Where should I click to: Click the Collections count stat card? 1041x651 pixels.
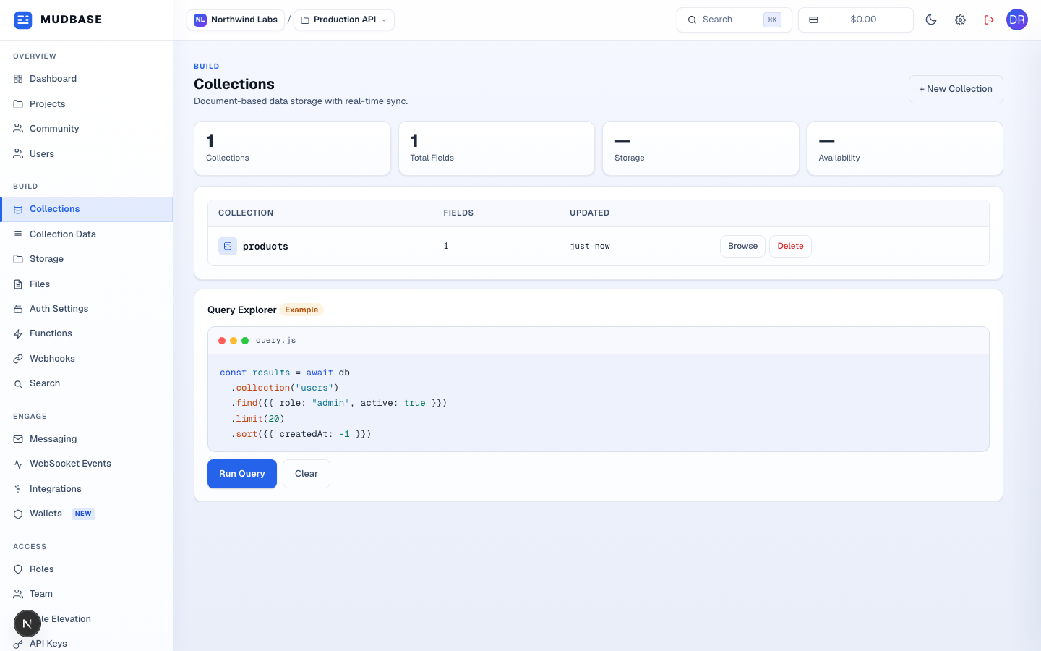click(292, 148)
